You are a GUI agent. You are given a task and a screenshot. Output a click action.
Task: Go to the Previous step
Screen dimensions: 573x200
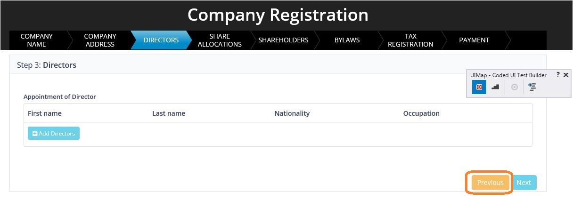coord(490,183)
